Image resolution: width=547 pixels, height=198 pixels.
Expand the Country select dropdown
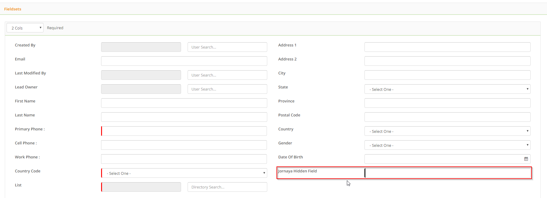point(447,131)
